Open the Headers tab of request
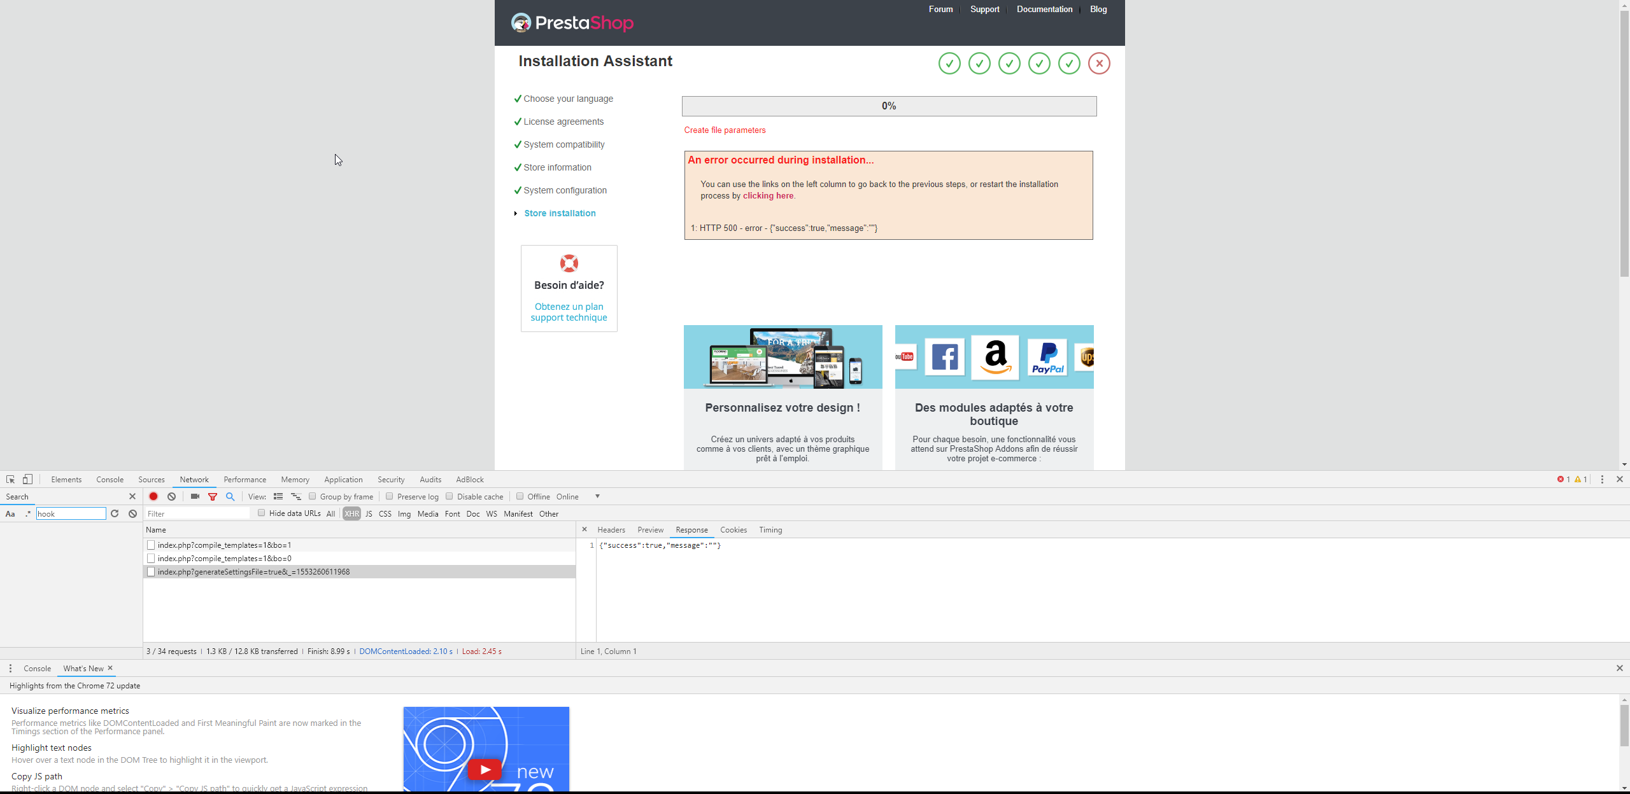Screen dimensions: 1630x794 coord(611,529)
